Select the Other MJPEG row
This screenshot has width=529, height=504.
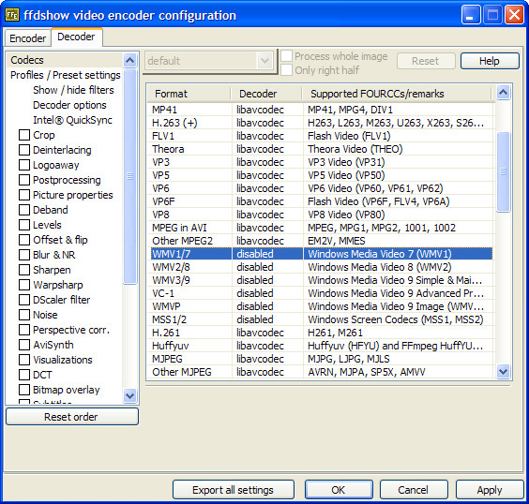[321, 372]
